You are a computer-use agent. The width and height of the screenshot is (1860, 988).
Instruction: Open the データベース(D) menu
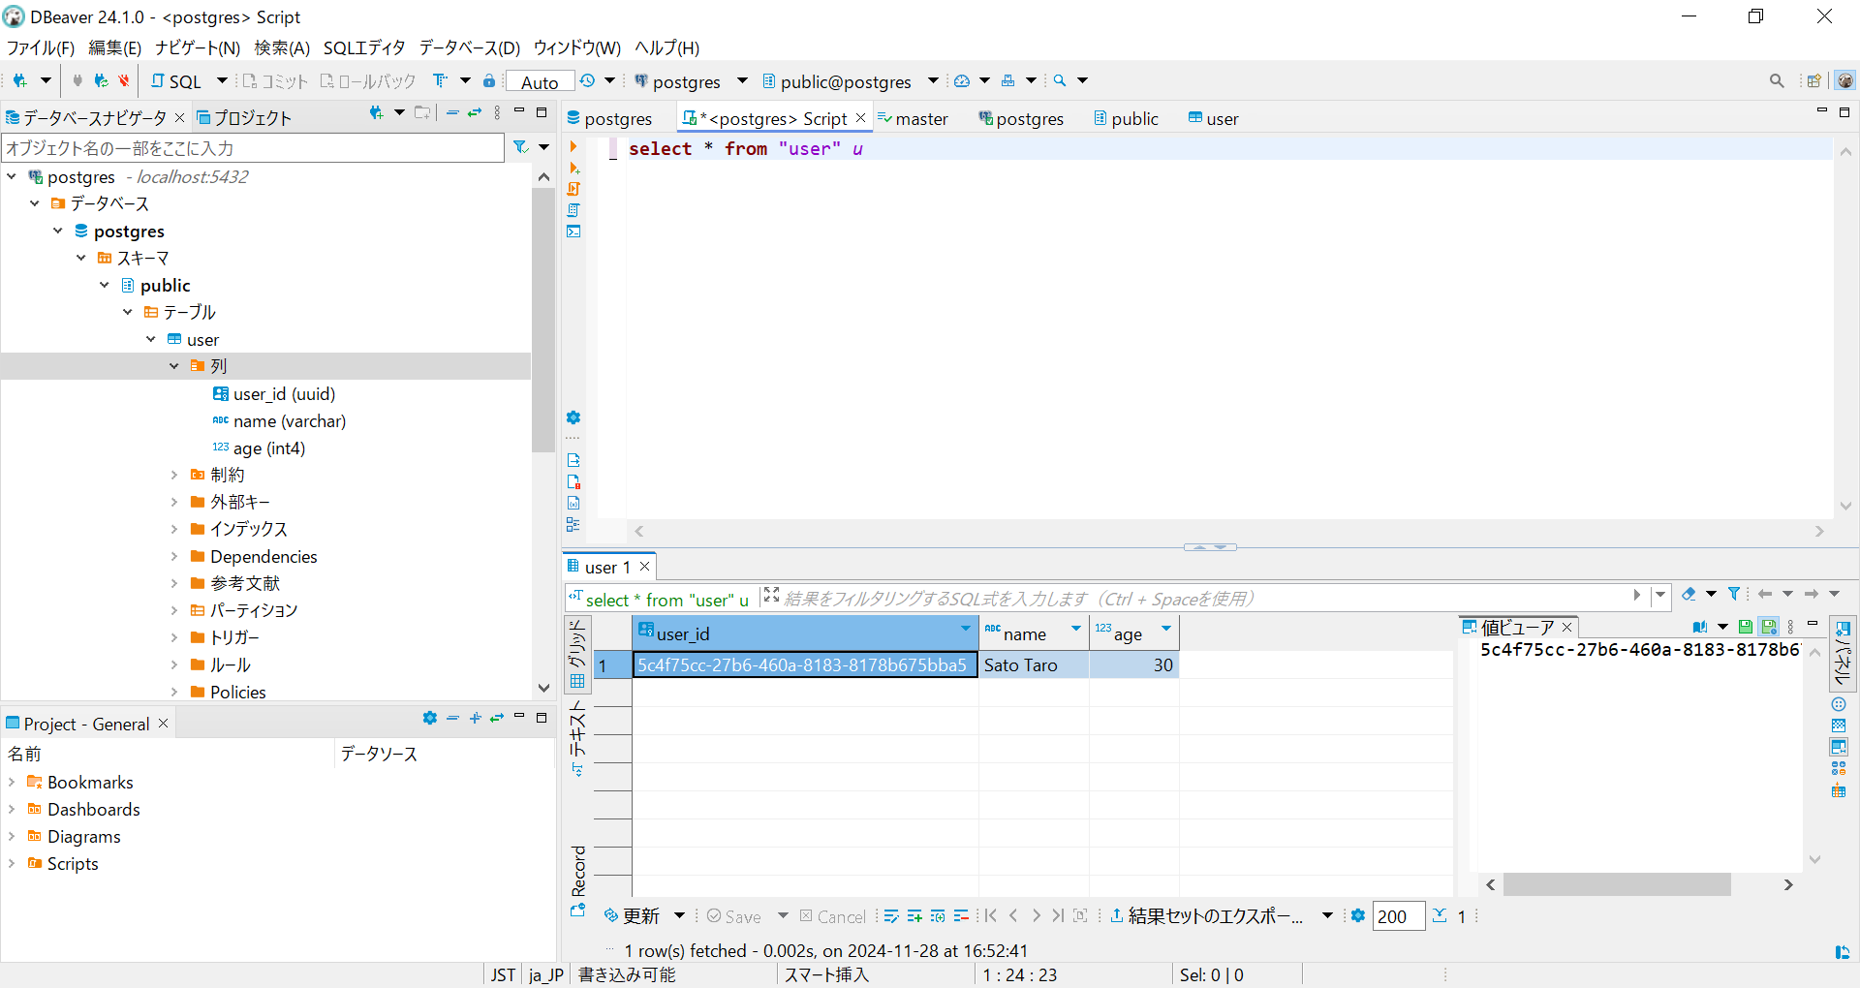pos(469,47)
